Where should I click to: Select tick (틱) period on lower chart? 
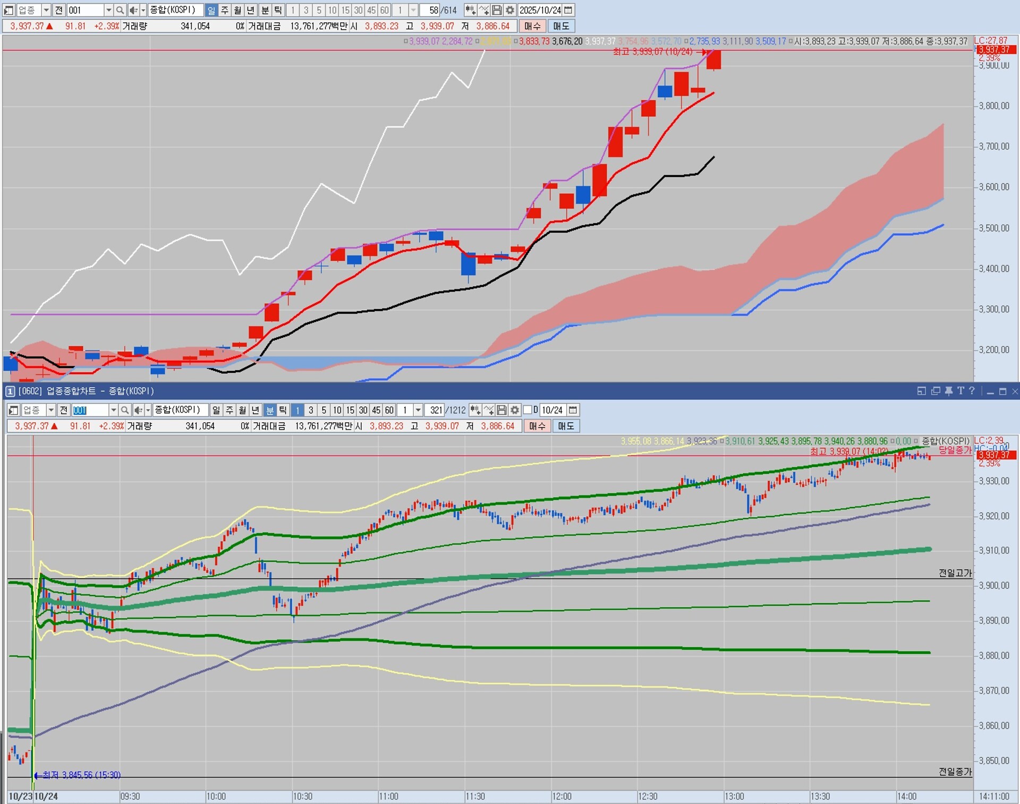[283, 410]
